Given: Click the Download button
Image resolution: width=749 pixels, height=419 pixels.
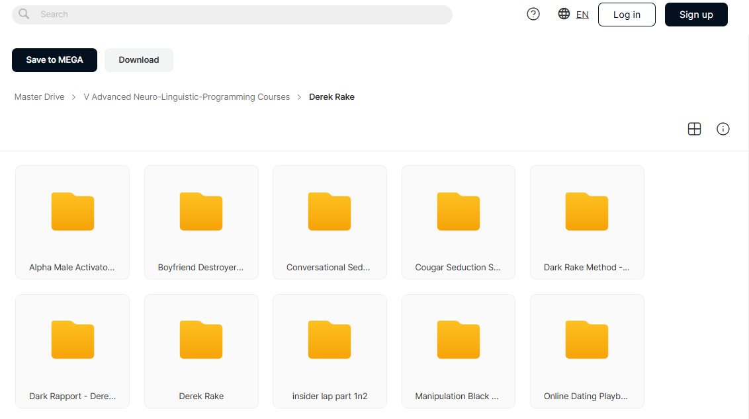Looking at the screenshot, I should [x=139, y=60].
